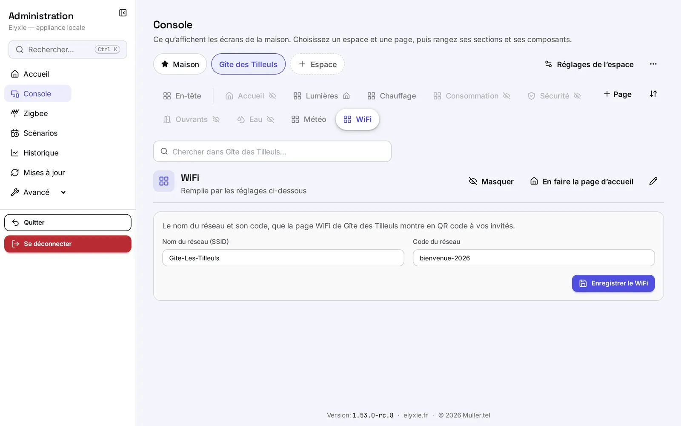Image resolution: width=681 pixels, height=426 pixels.
Task: Click the pencil edit icon for WiFi page
Action: [x=653, y=181]
